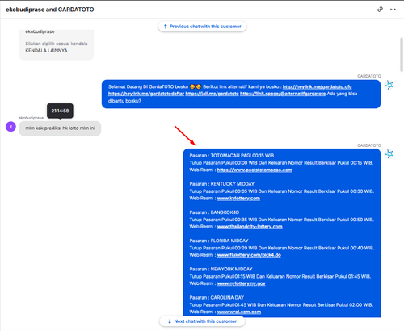
Task: Click GARDATOTO avatar beside Pasaran list message
Action: (389, 154)
